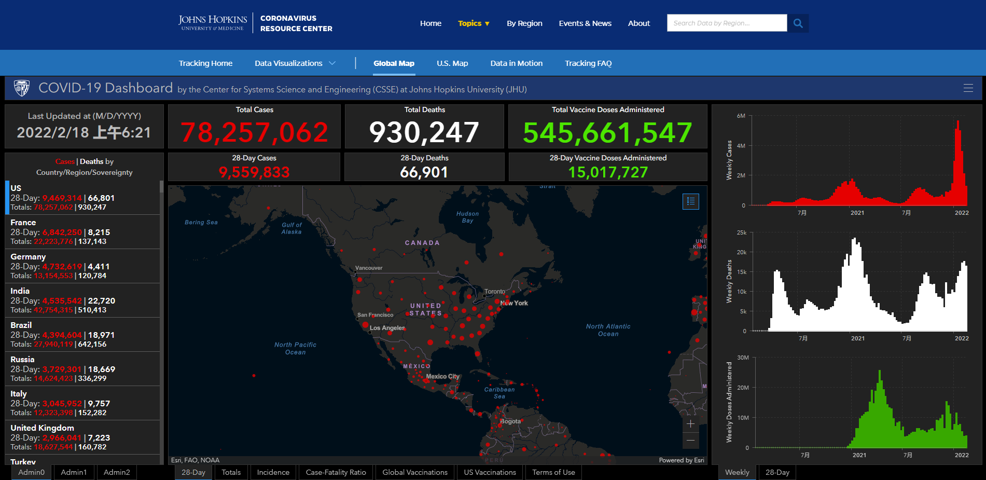The width and height of the screenshot is (986, 480).
Task: Select Brazil in the country list
Action: (83, 334)
